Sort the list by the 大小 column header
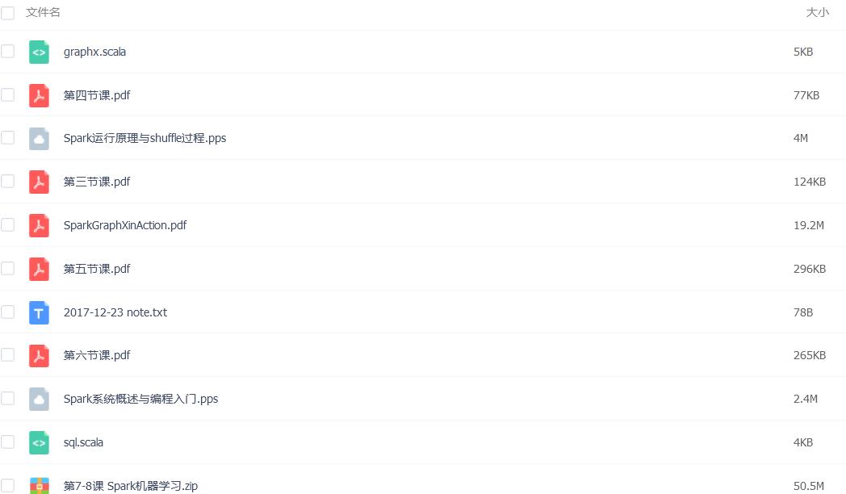 click(817, 12)
